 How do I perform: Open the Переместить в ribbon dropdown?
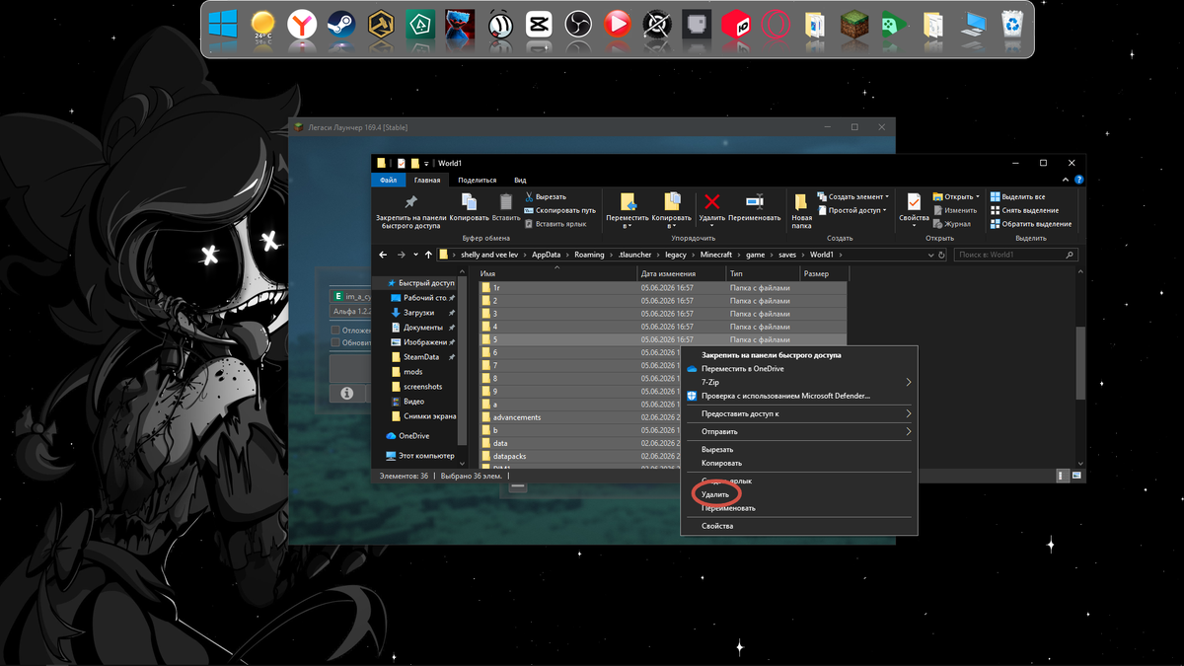click(x=628, y=212)
